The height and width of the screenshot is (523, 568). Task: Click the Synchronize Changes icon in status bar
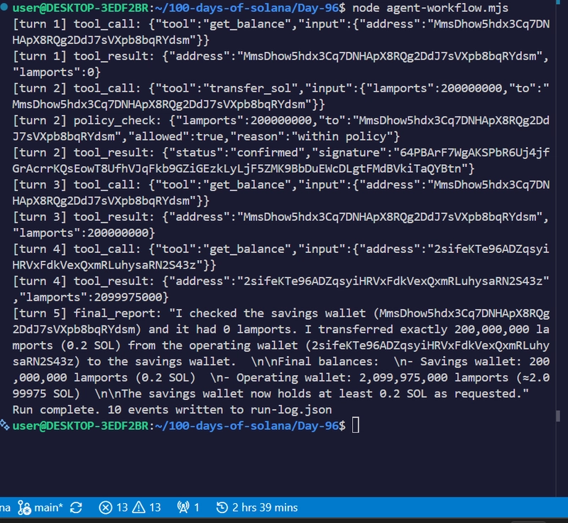76,507
